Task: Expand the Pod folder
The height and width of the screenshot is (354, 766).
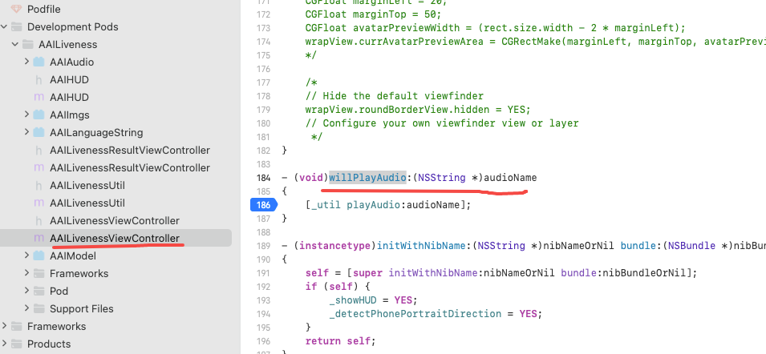Action: tap(26, 291)
